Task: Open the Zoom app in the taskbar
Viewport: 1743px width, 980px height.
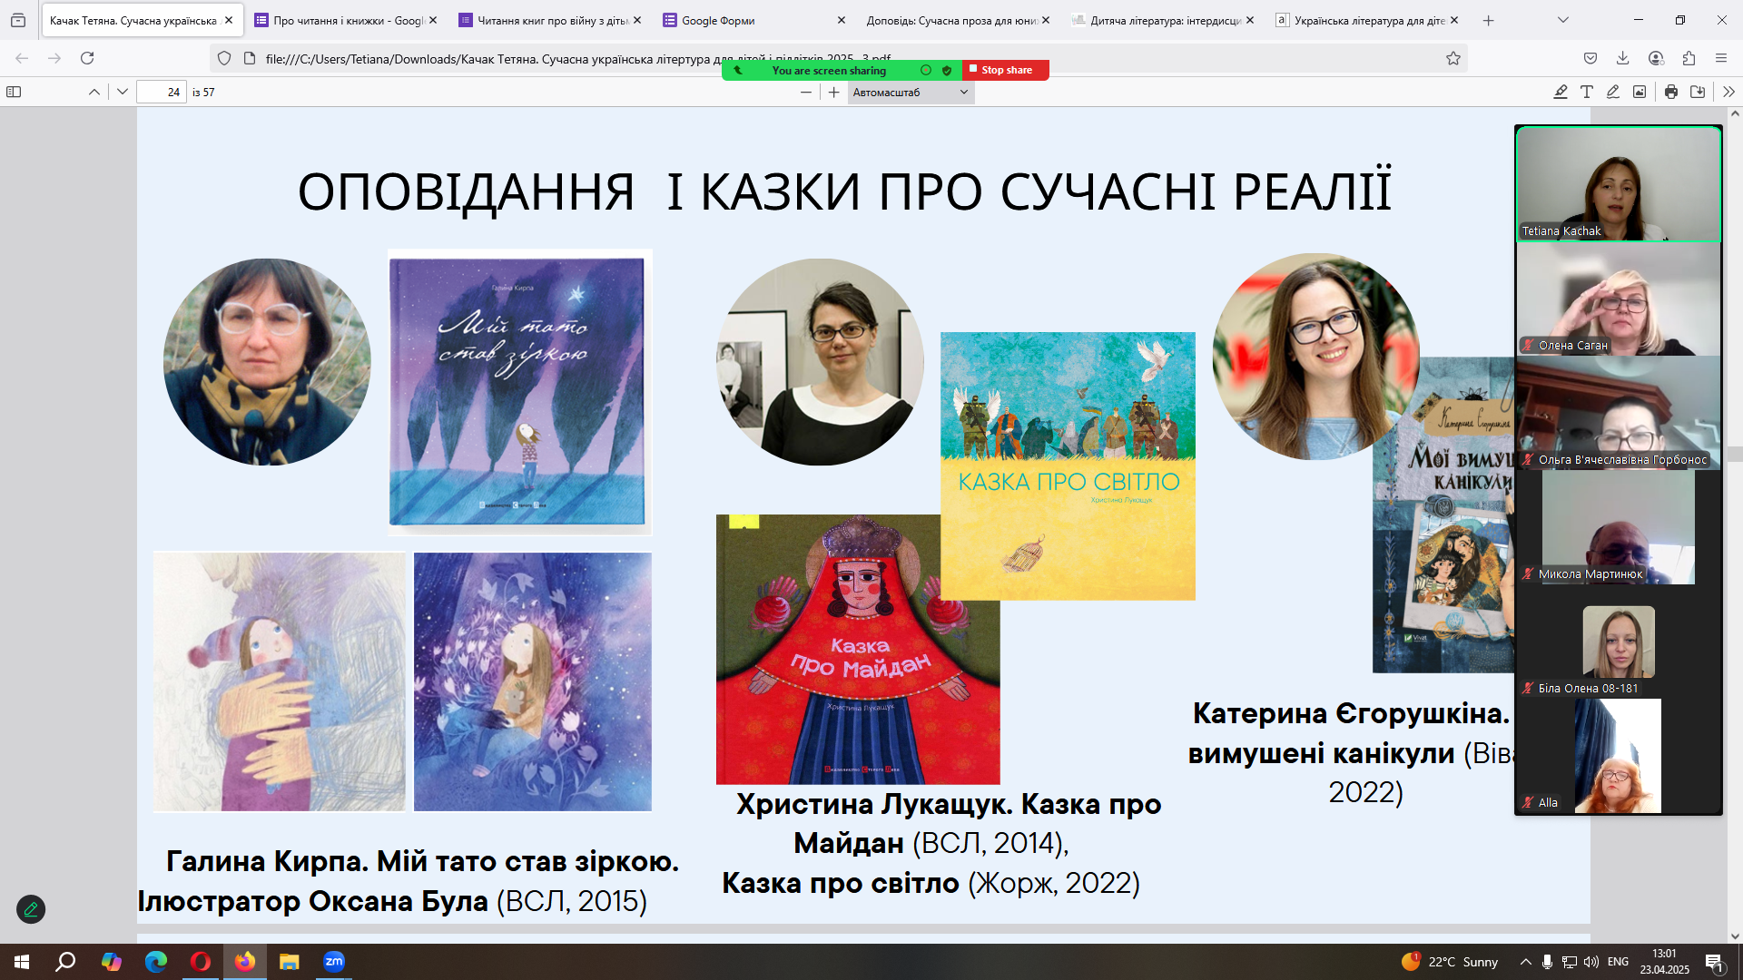Action: pyautogui.click(x=333, y=962)
